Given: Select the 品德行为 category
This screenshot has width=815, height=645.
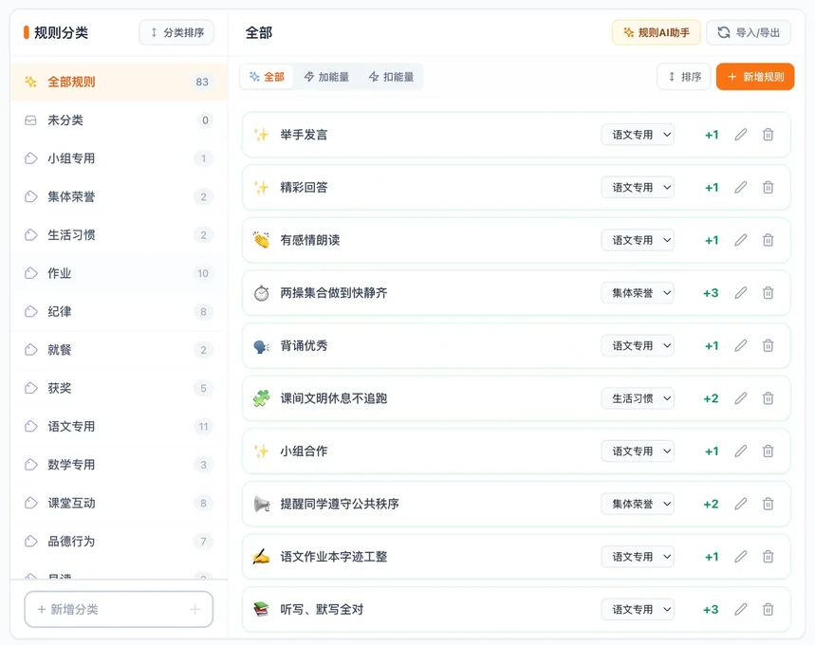Looking at the screenshot, I should [x=119, y=541].
